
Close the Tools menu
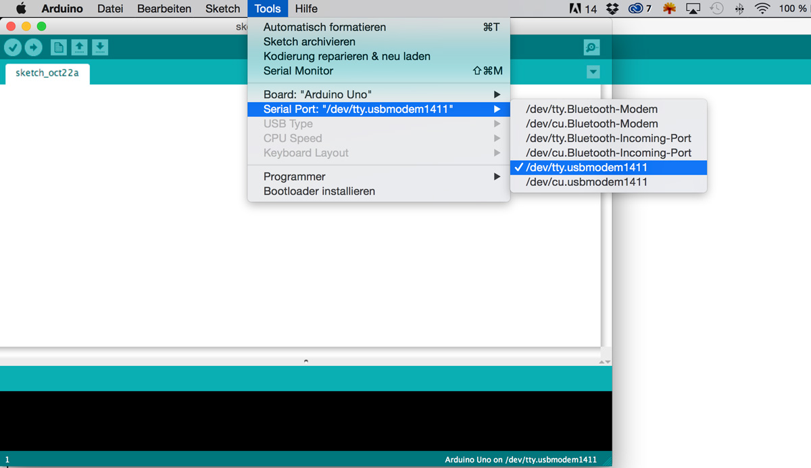pos(268,9)
